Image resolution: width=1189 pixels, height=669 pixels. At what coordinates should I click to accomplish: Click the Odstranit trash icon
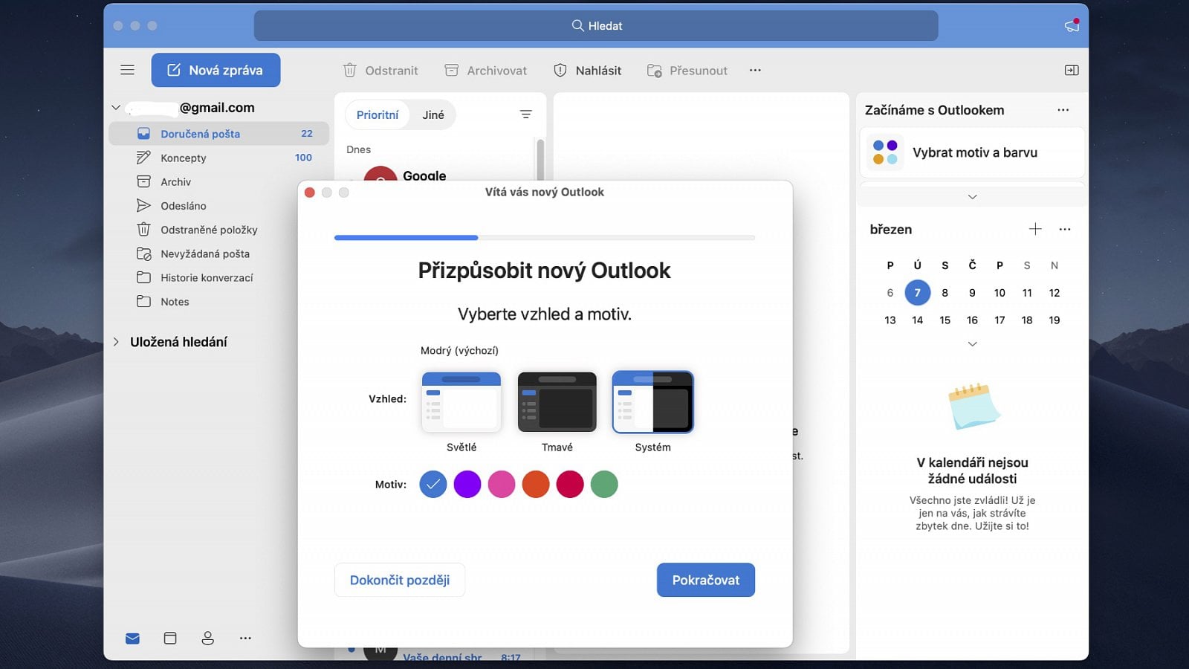350,70
